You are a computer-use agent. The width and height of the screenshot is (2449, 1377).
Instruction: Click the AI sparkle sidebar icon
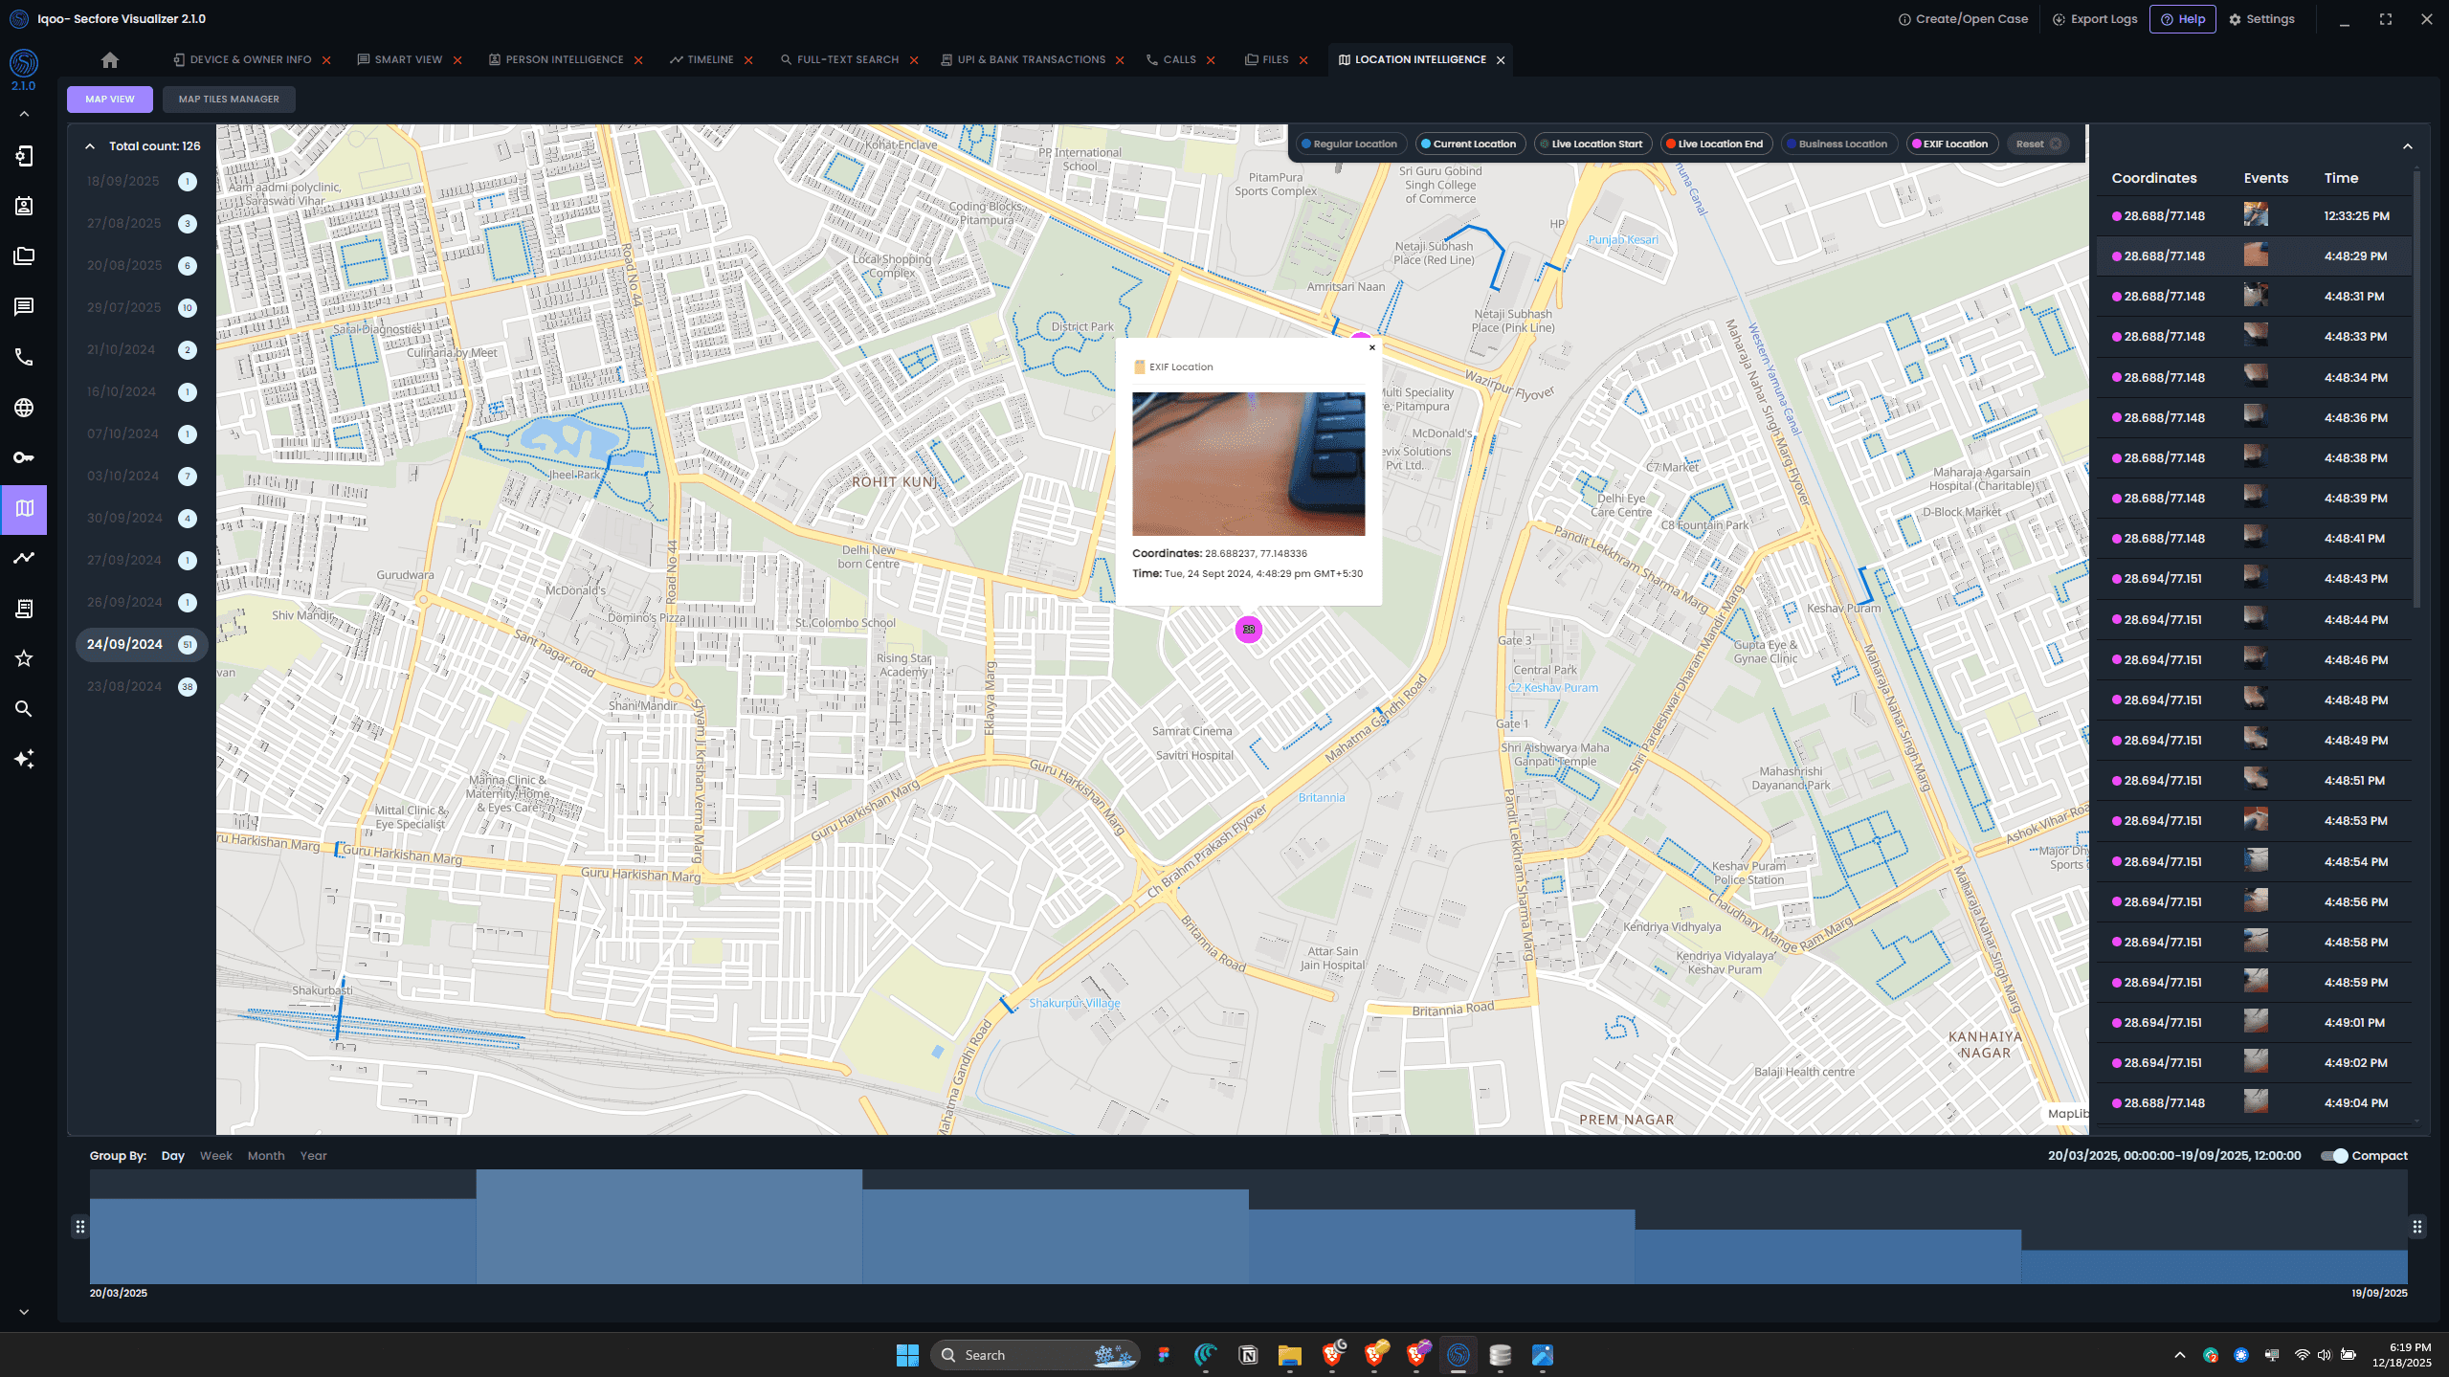coord(24,759)
